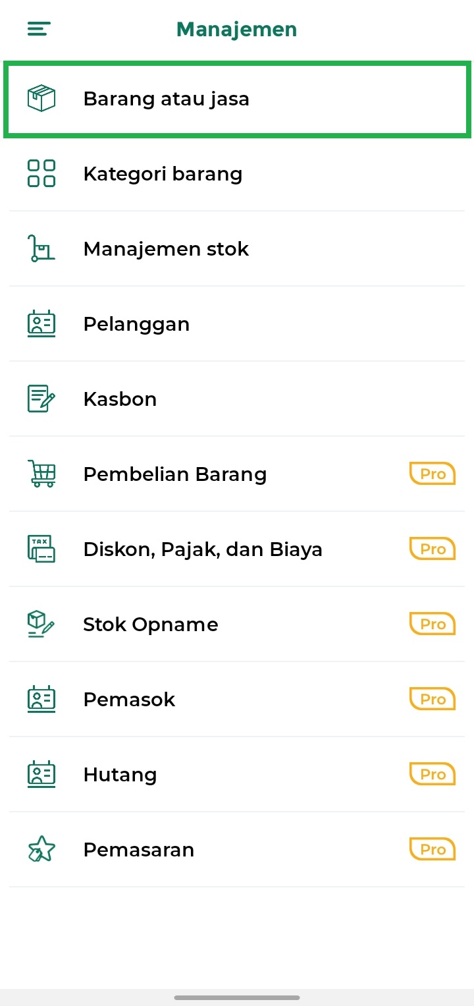Tap the Stok Opname box-and-pencil icon
Viewport: 474px width, 1006px height.
[41, 625]
